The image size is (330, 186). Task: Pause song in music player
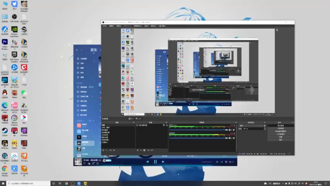pyautogui.click(x=156, y=162)
